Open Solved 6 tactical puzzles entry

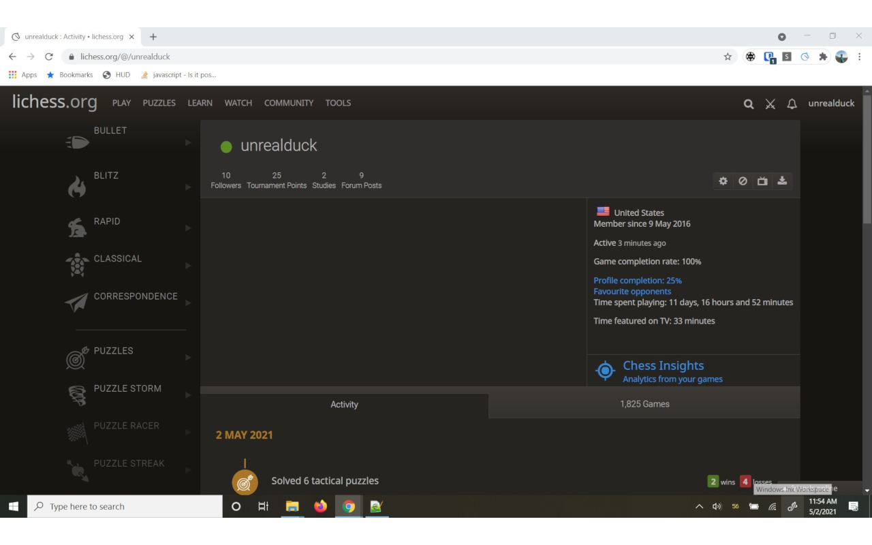(325, 481)
